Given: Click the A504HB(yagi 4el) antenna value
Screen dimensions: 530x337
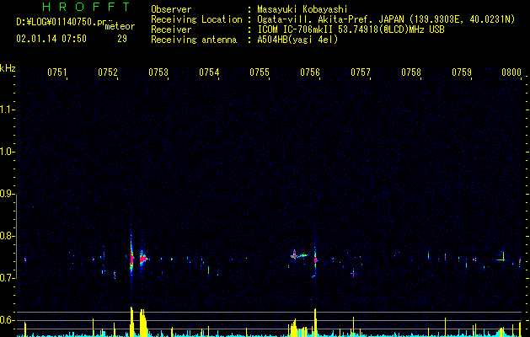Looking at the screenshot, I should point(297,40).
